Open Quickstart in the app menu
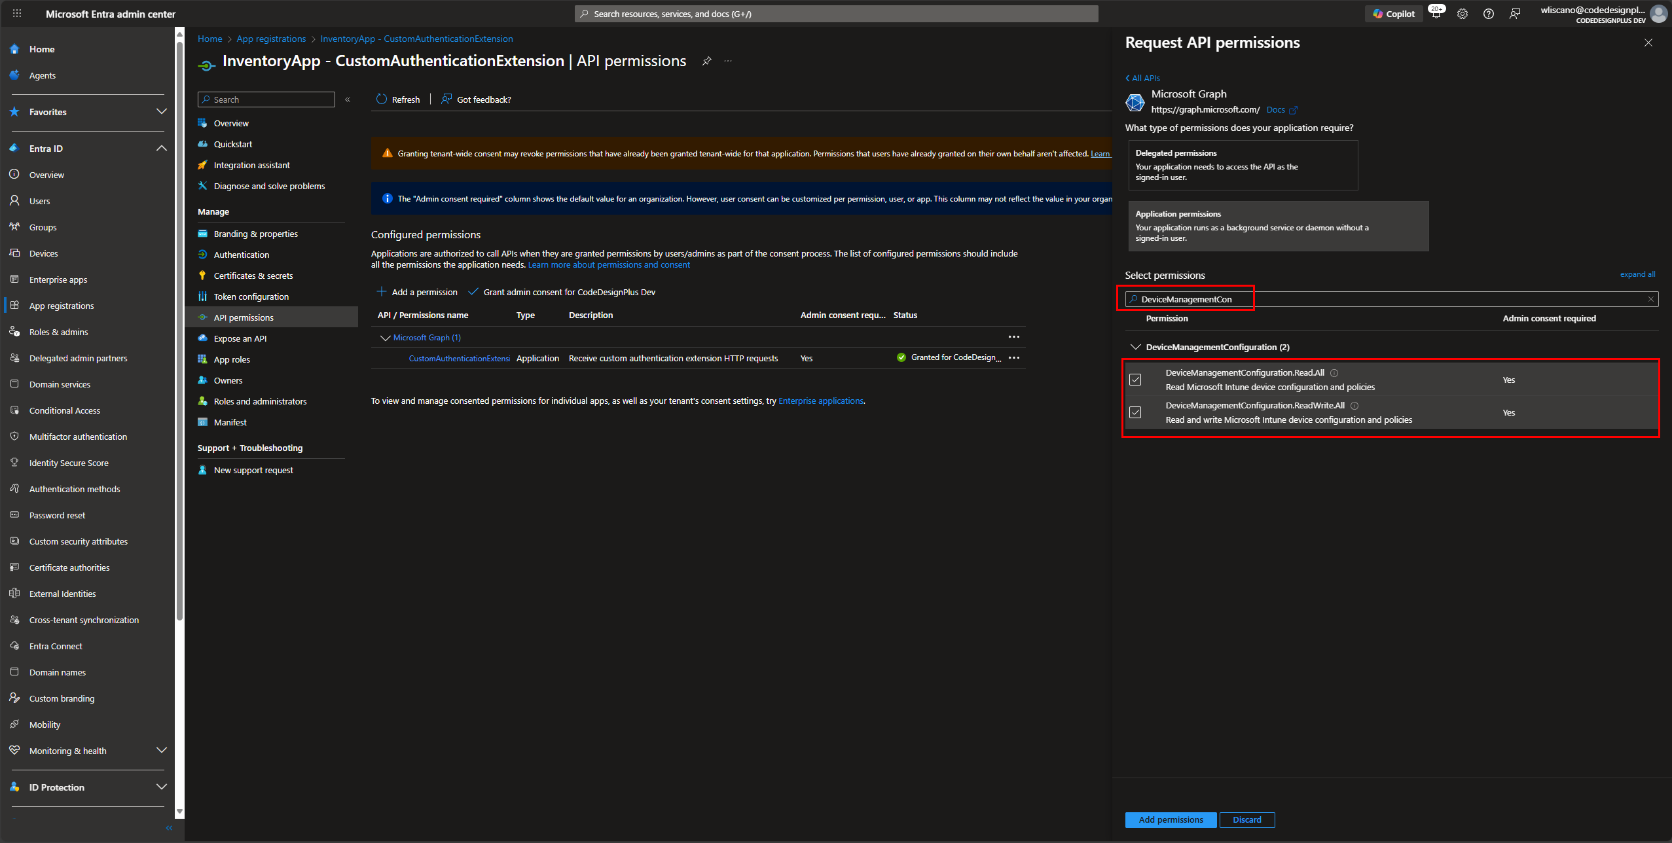This screenshot has width=1672, height=843. [232, 144]
